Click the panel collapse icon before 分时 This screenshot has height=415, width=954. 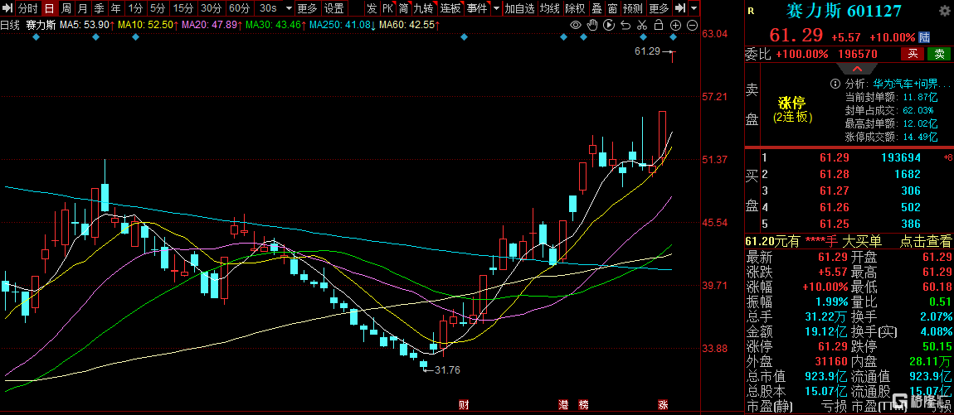[x=7, y=8]
